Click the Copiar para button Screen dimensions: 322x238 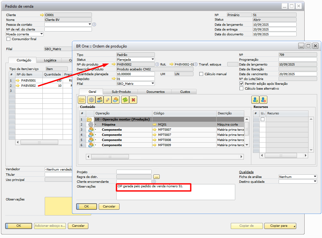click(x=280, y=226)
